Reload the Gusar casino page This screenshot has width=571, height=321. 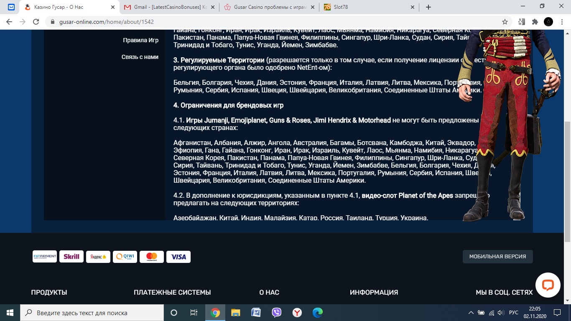click(36, 22)
